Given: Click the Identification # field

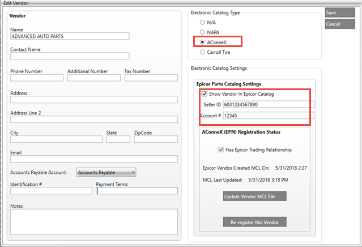Looking at the screenshot, I should pos(51,191).
